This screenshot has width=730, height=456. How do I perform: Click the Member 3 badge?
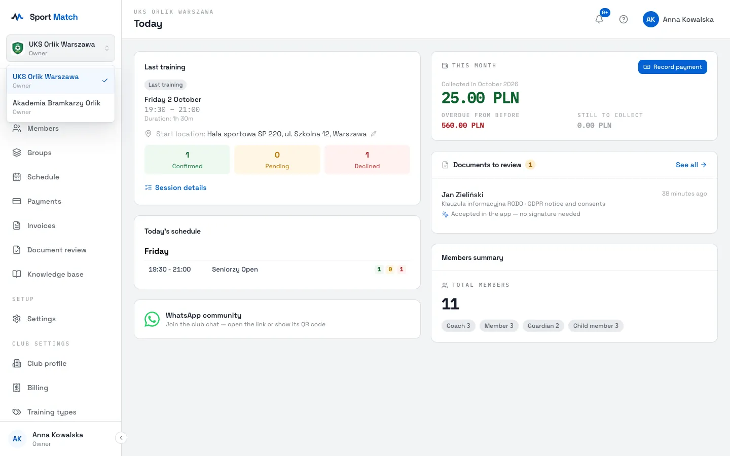(x=499, y=326)
